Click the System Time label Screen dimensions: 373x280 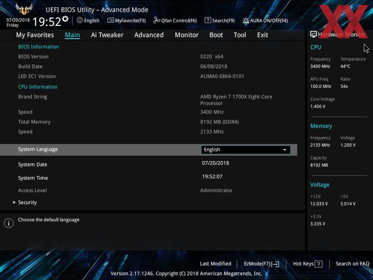coord(33,178)
